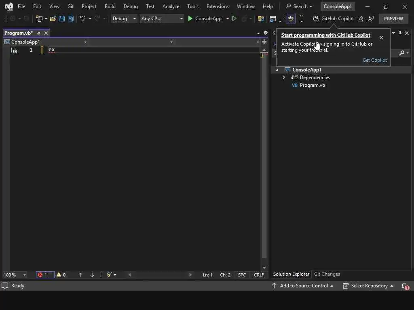Open the Git menu
Viewport: 414px width, 310px height.
click(70, 6)
